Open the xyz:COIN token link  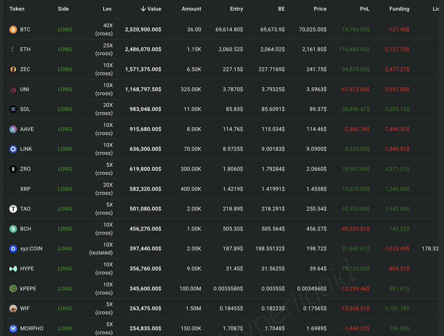coord(31,249)
